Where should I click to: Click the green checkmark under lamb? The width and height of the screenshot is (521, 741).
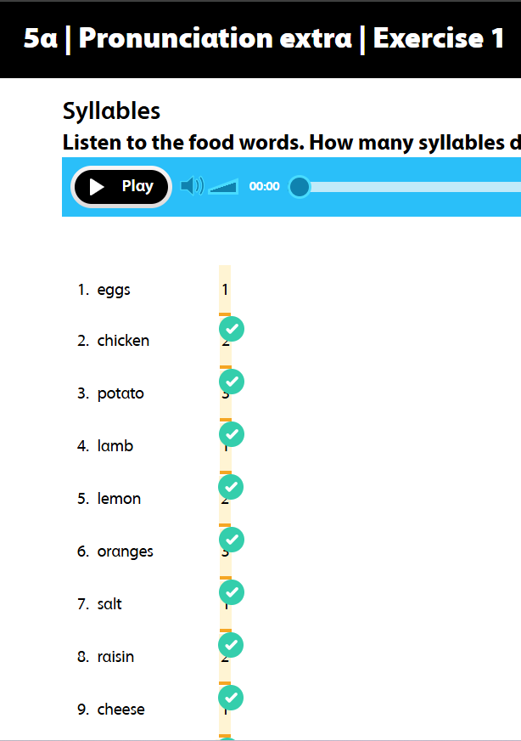232,487
